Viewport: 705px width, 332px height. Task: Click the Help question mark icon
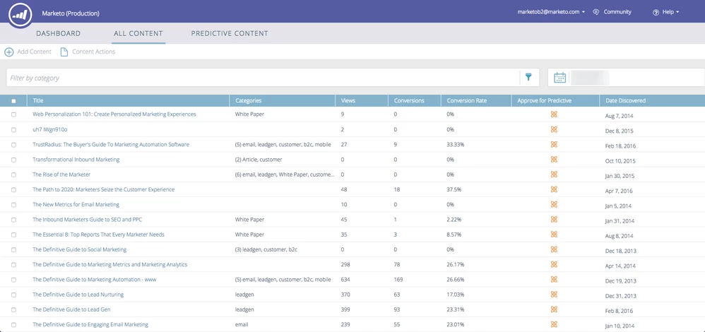click(656, 12)
